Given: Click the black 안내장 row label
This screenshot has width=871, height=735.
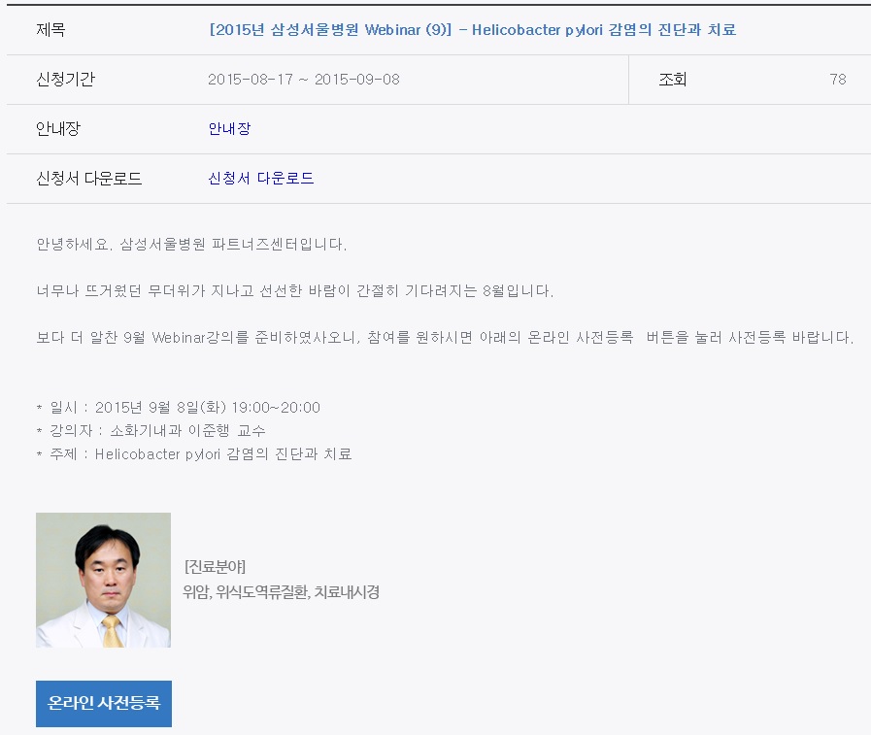Looking at the screenshot, I should pos(58,128).
